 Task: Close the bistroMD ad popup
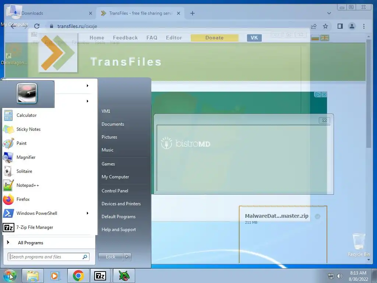click(x=324, y=120)
